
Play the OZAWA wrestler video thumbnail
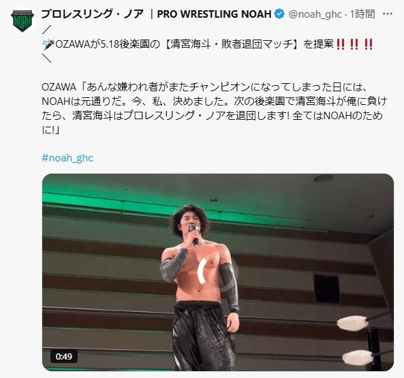pyautogui.click(x=218, y=272)
